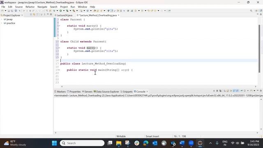Collapse All in Project Explorer
Viewport: 263px width, 148px height.
31,15
